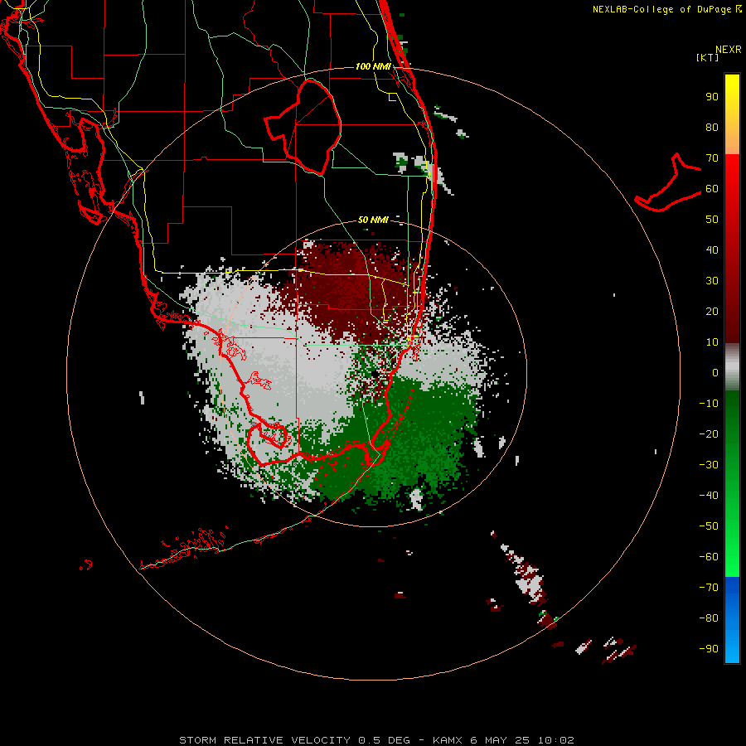The width and height of the screenshot is (746, 746).
Task: Click the 10 value on velocity scale
Action: click(712, 342)
